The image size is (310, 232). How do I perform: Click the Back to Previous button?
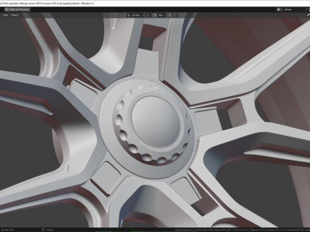(x=17, y=10)
